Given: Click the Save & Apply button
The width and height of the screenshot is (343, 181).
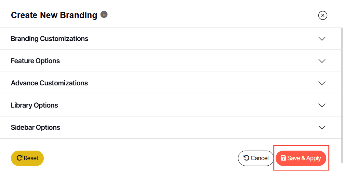Looking at the screenshot, I should (x=301, y=158).
